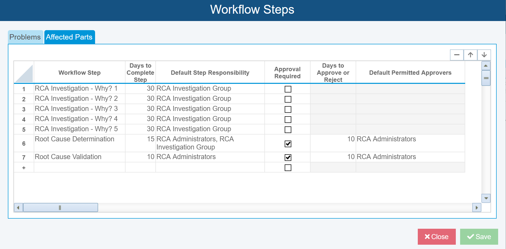Uncheck Approval Required for Root Cause Determination
The image size is (506, 249).
[287, 144]
